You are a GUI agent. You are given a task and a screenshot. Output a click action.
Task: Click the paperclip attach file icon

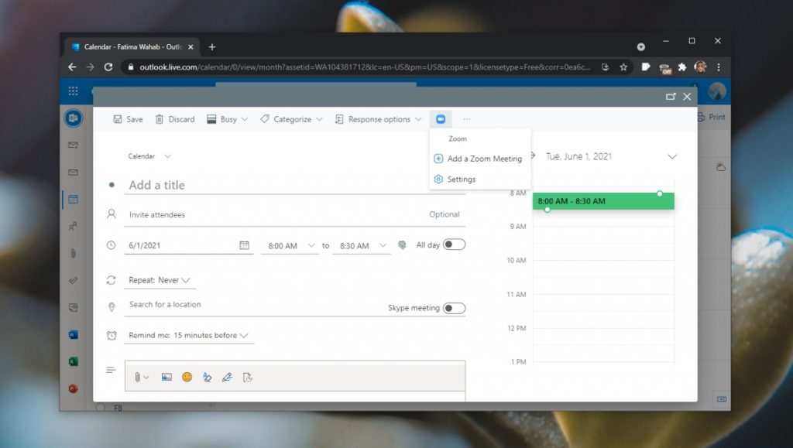pyautogui.click(x=137, y=377)
